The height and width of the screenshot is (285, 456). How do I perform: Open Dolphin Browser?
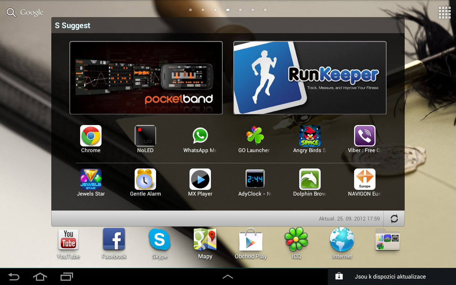[310, 179]
